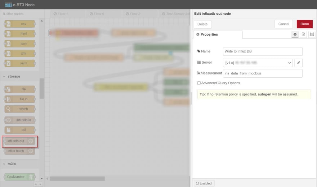Collapse the storage category
Image resolution: width=317 pixels, height=187 pixels.
click(20, 77)
